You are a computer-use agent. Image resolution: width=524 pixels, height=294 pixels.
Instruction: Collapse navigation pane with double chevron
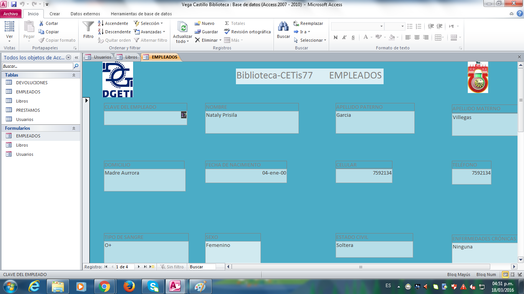(76, 57)
